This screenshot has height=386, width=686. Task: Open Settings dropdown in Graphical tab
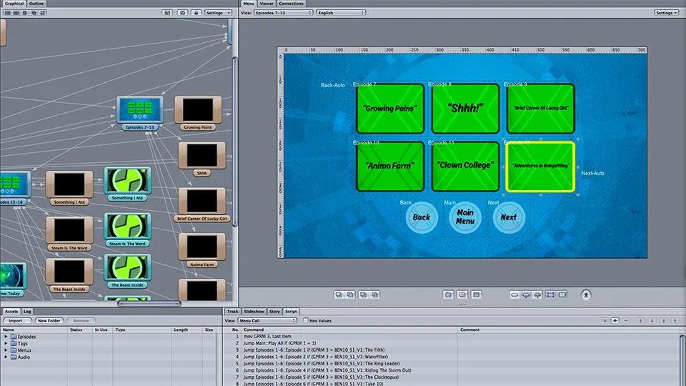218,13
